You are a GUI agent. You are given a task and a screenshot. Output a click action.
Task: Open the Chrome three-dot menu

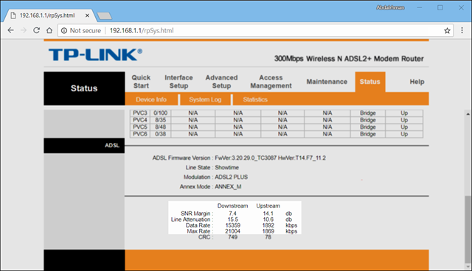pyautogui.click(x=462, y=30)
